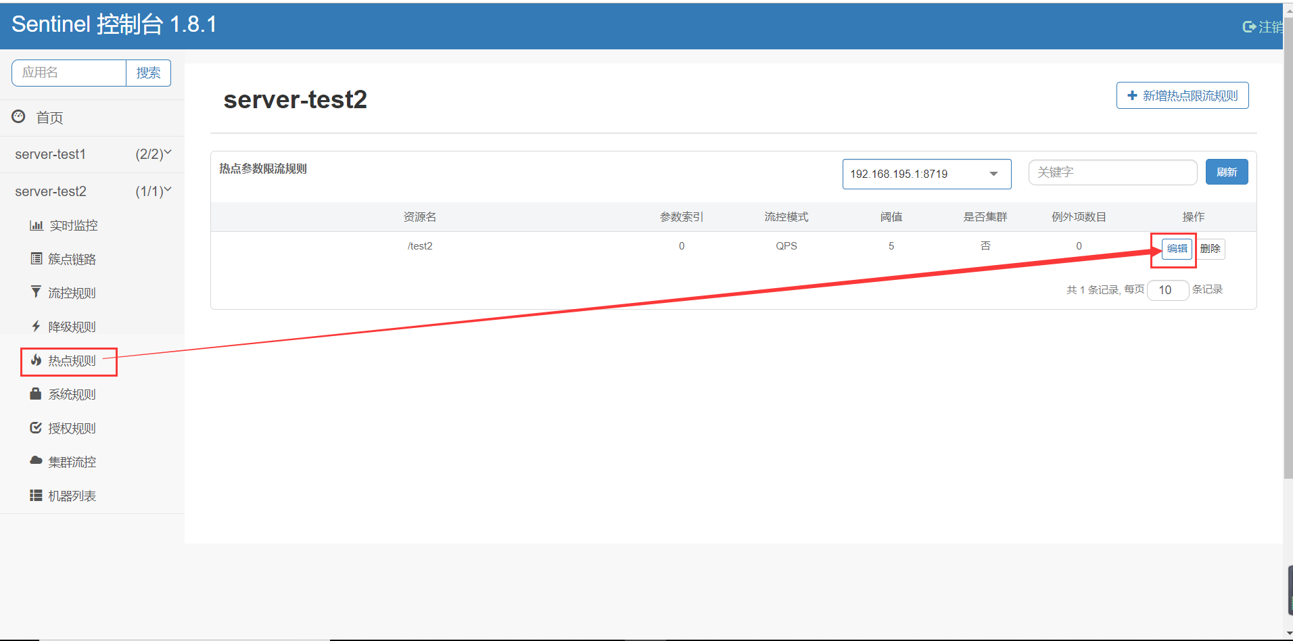Click the lightning bolt icon for 降级规则
Viewport: 1293px width, 641px height.
pyautogui.click(x=36, y=326)
